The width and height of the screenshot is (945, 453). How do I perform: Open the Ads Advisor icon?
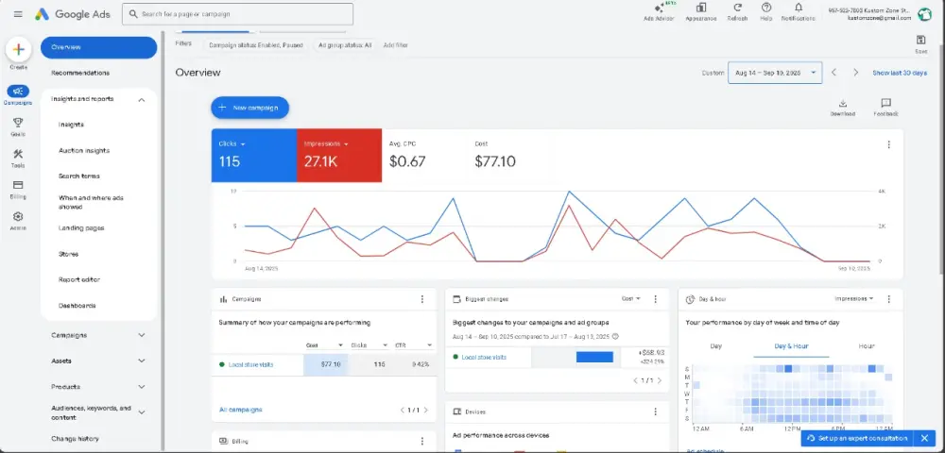[x=657, y=8]
